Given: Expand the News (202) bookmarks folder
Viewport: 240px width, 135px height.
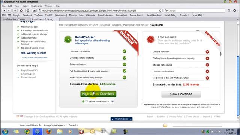Looking at the screenshot, I should click(198, 15).
